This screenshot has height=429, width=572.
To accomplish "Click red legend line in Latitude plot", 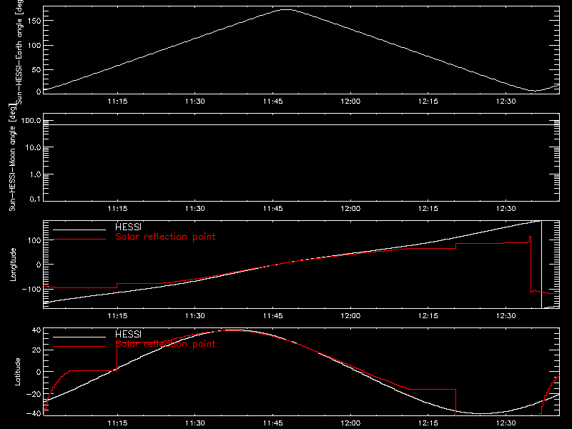I will click(x=79, y=347).
